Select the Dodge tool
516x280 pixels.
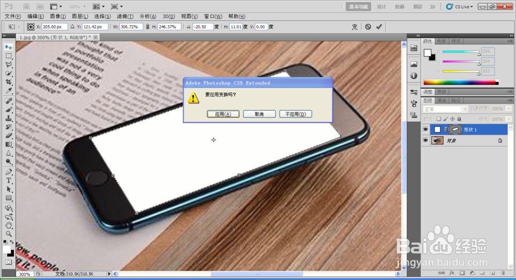(x=9, y=161)
